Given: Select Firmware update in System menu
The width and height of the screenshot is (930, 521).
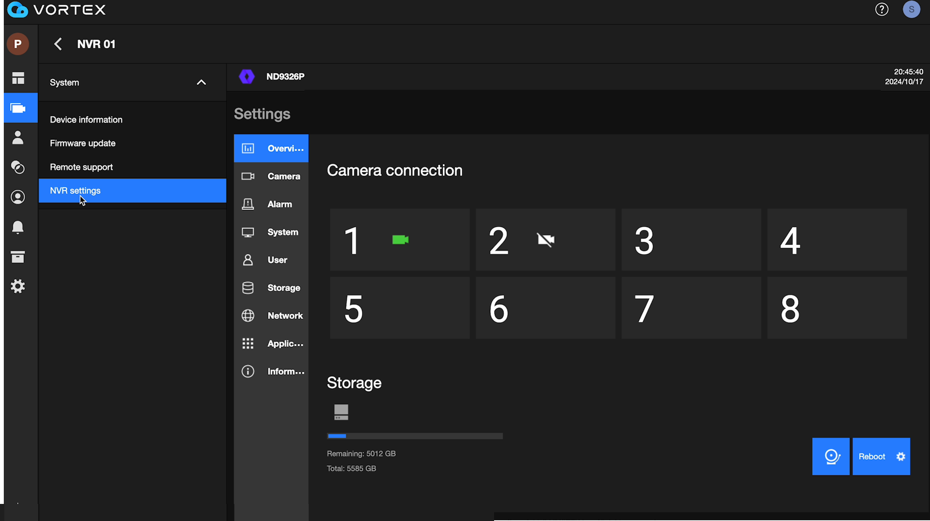Looking at the screenshot, I should 82,143.
